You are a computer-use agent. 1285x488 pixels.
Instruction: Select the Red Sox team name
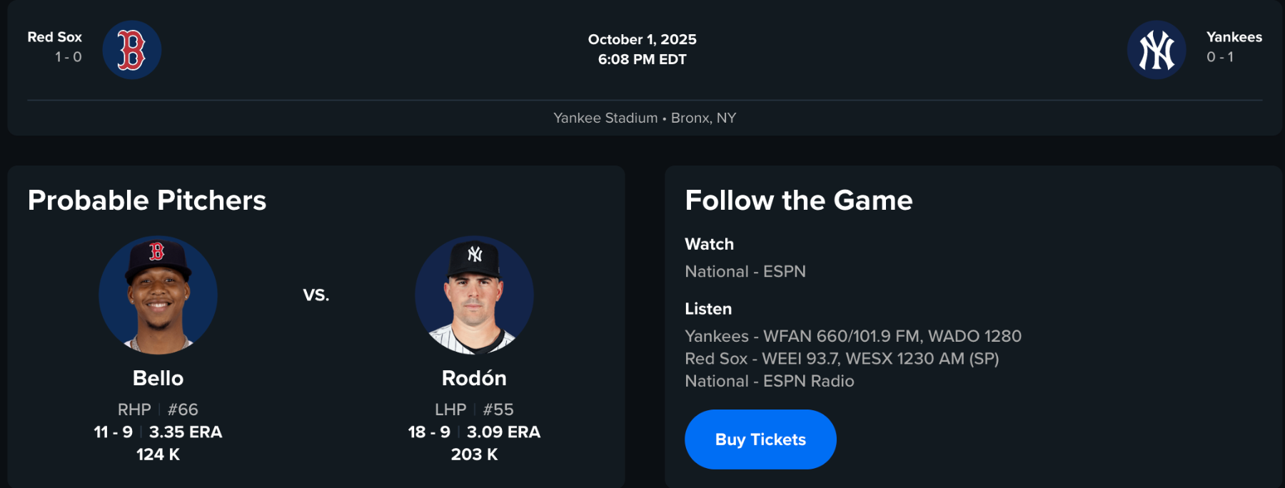(x=54, y=37)
